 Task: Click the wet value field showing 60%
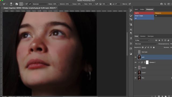pos(55,4)
